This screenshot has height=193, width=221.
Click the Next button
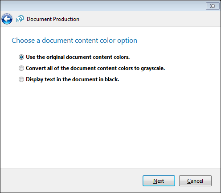(x=159, y=181)
